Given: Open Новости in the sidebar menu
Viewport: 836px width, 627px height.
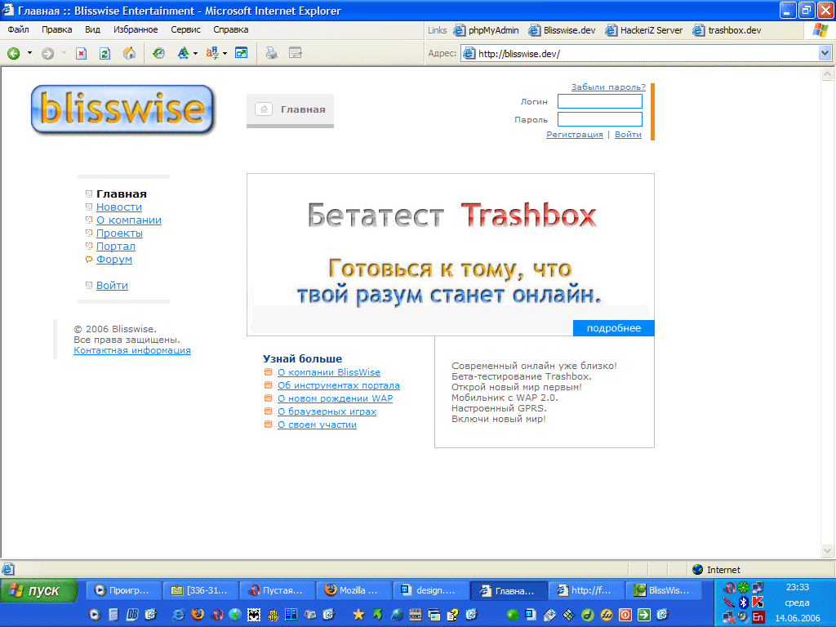Looking at the screenshot, I should coord(119,207).
